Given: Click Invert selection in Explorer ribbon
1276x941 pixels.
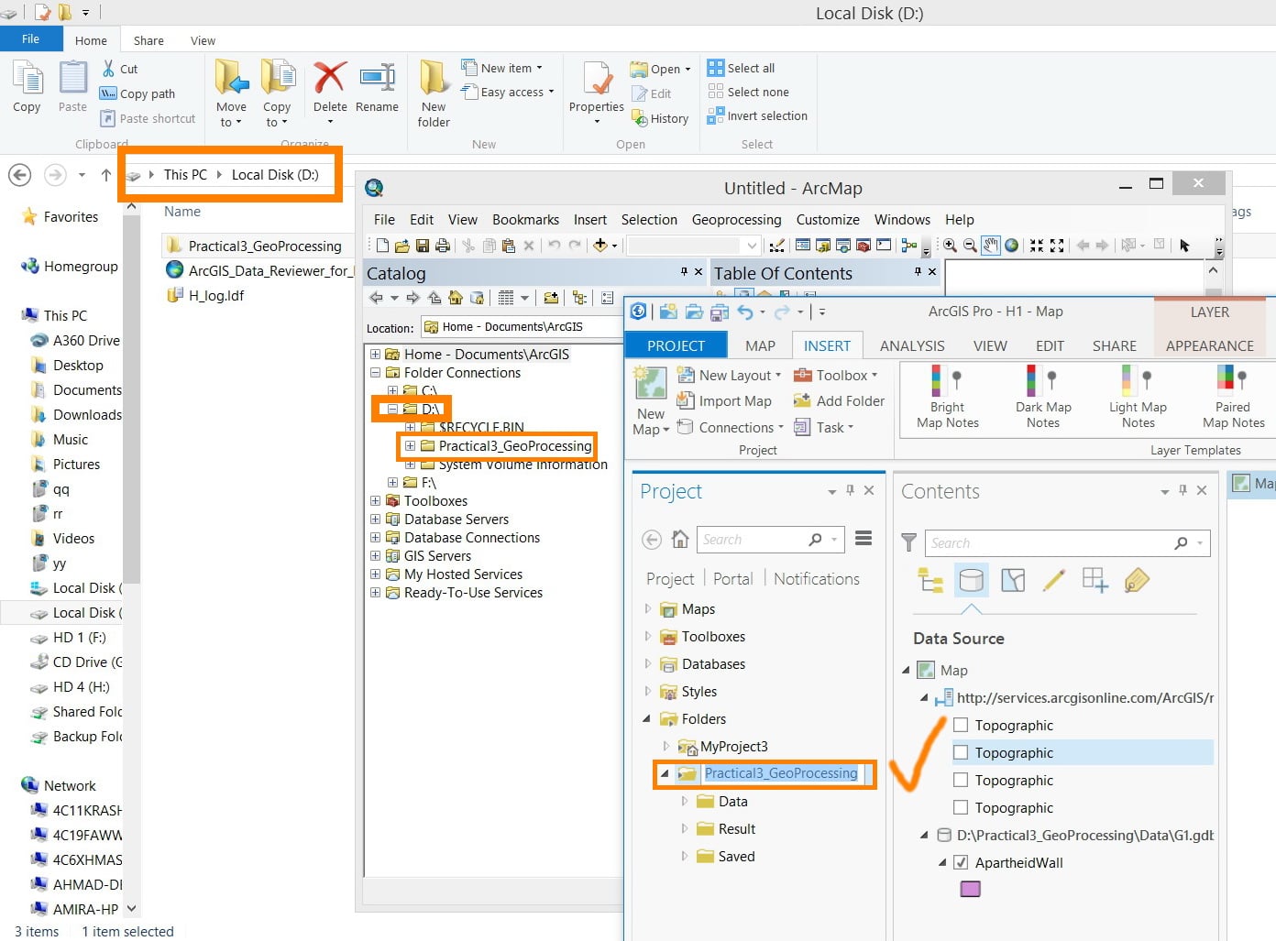Looking at the screenshot, I should coord(757,115).
